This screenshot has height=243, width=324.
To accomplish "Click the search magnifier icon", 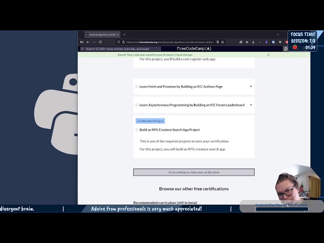I will 82,49.
